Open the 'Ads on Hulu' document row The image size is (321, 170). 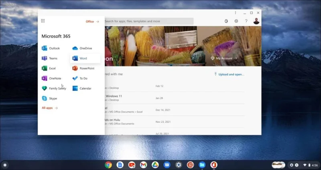pyautogui.click(x=175, y=122)
